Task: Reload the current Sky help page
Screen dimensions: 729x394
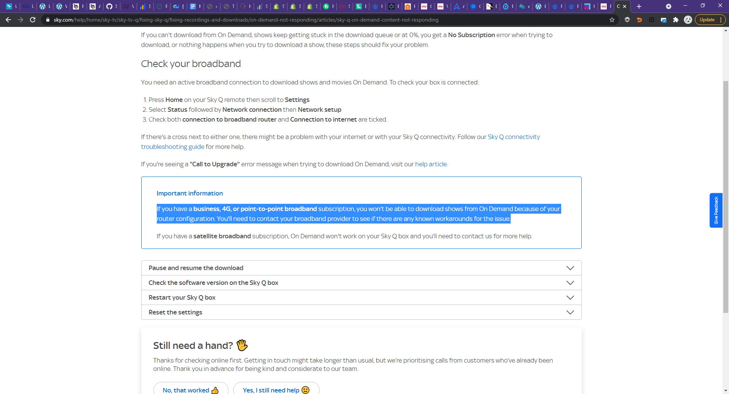Action: click(33, 20)
